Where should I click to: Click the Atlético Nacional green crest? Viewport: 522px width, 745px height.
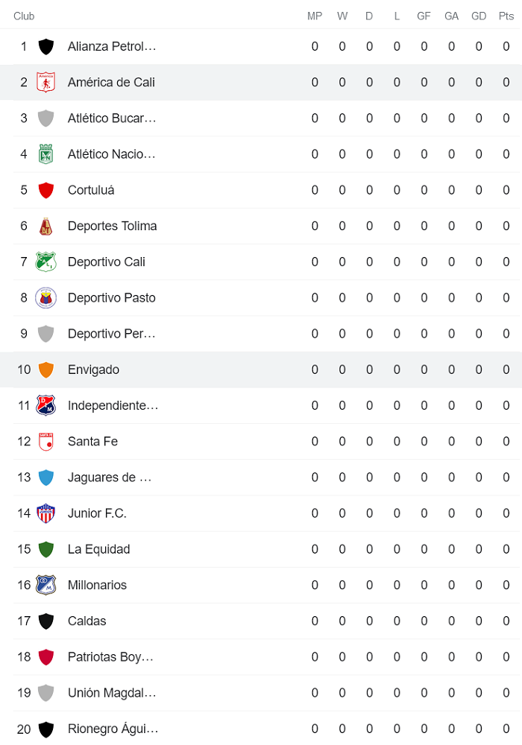point(46,154)
